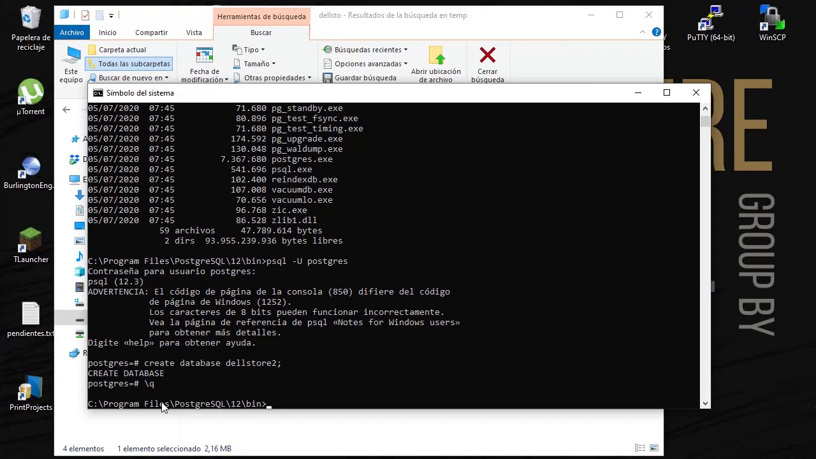
Task: Open Papelera de reciclaje desktop icon
Action: (31, 29)
